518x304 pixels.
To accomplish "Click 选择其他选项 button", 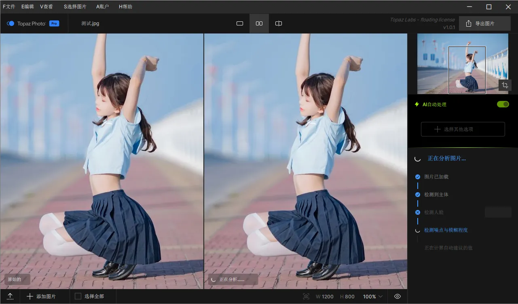I will (463, 129).
